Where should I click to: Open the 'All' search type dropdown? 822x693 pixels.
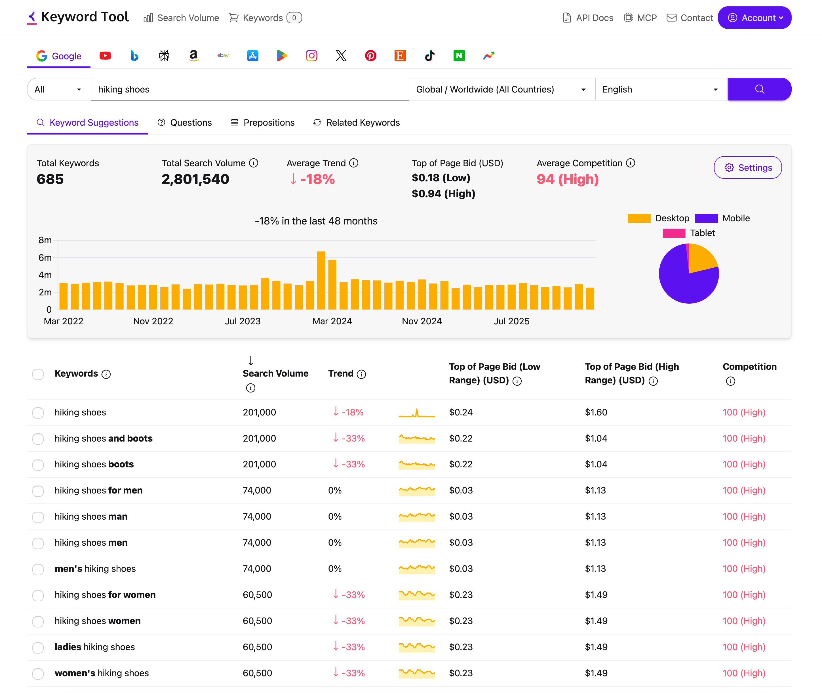point(58,89)
